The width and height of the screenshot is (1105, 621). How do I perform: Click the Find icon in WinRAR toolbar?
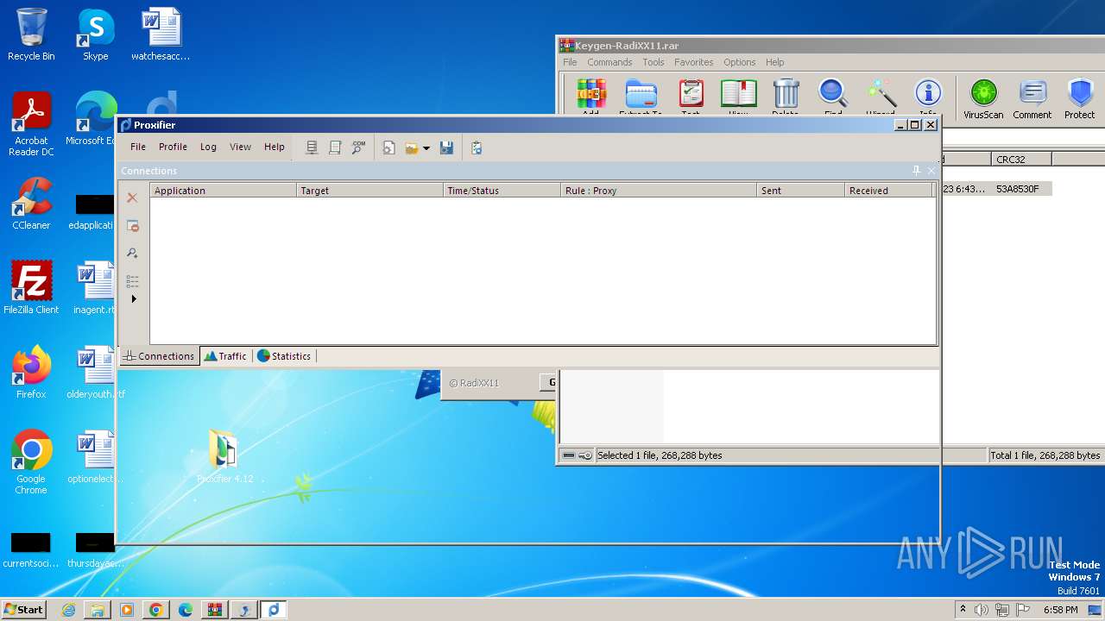(x=833, y=97)
